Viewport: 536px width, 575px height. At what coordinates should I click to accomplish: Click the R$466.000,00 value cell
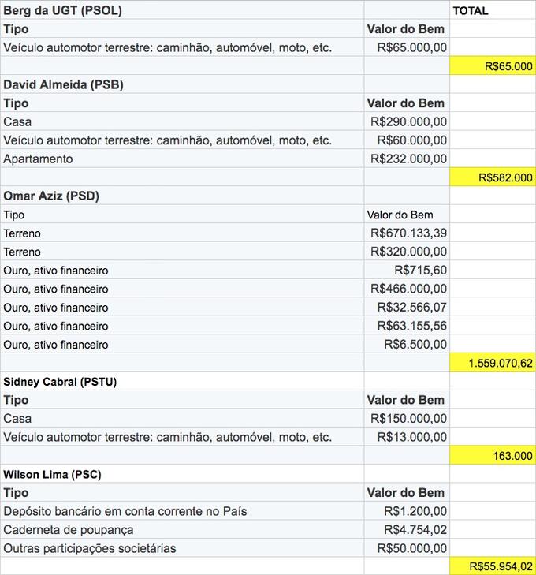pos(407,289)
